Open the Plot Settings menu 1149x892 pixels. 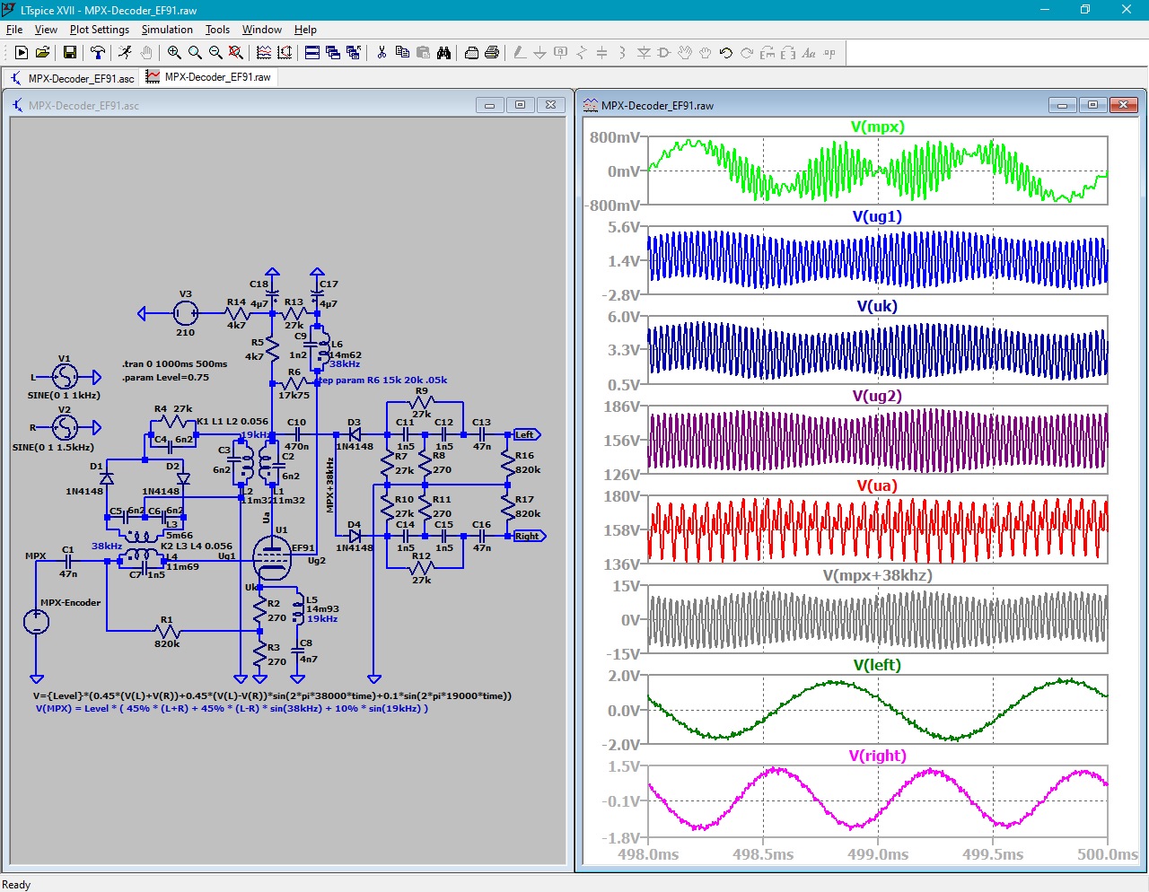pyautogui.click(x=99, y=30)
